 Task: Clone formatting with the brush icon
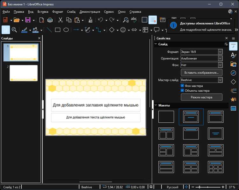(91, 20)
